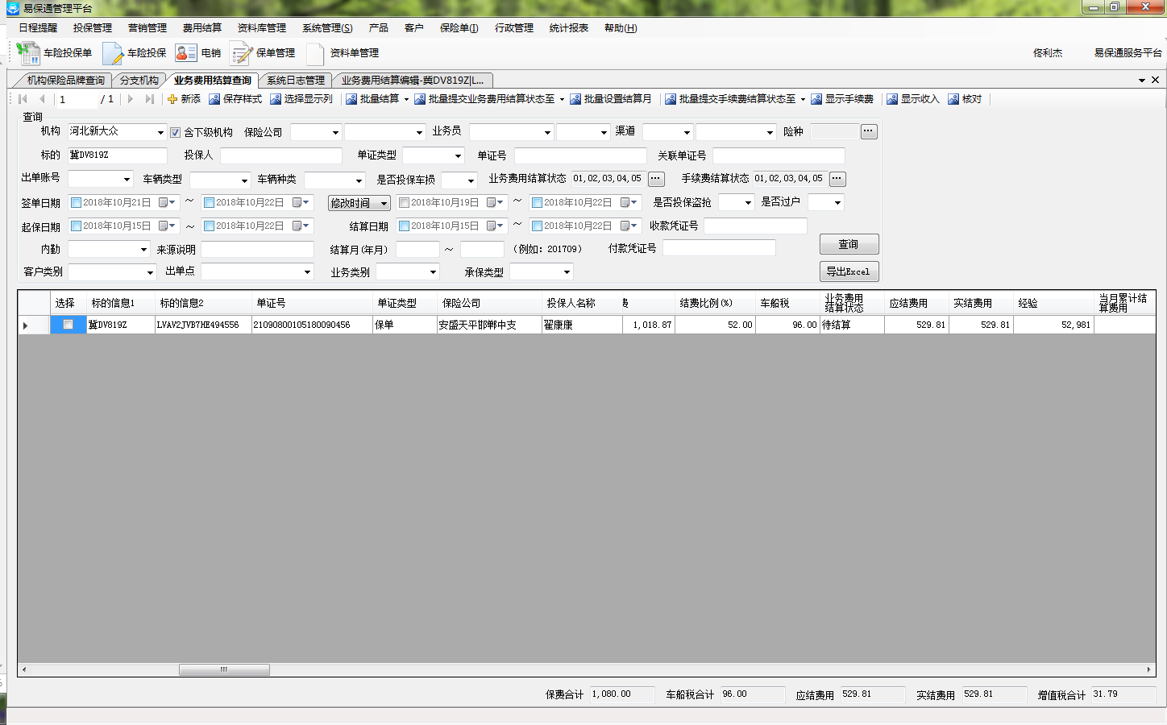The height and width of the screenshot is (725, 1167).
Task: Click the 收款凭证号 input field
Action: click(x=755, y=226)
